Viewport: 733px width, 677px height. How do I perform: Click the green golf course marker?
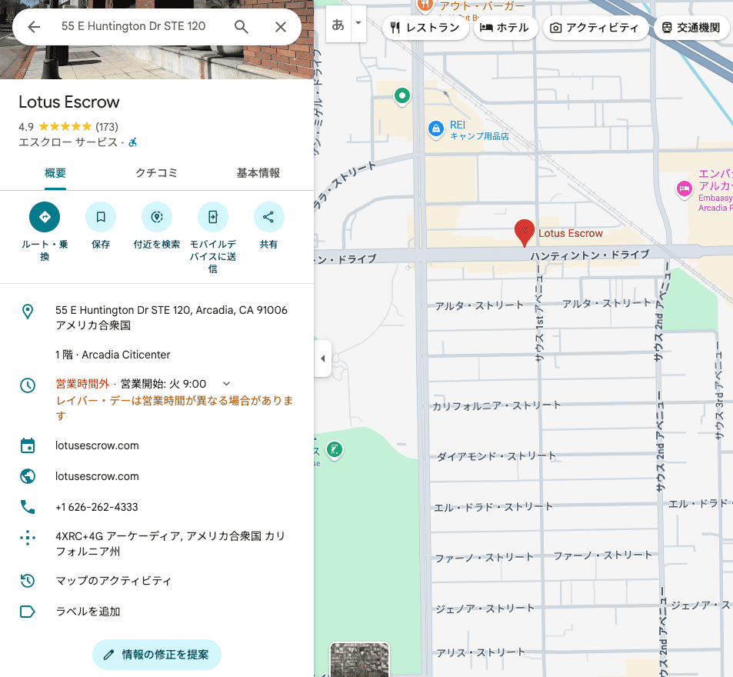(335, 450)
